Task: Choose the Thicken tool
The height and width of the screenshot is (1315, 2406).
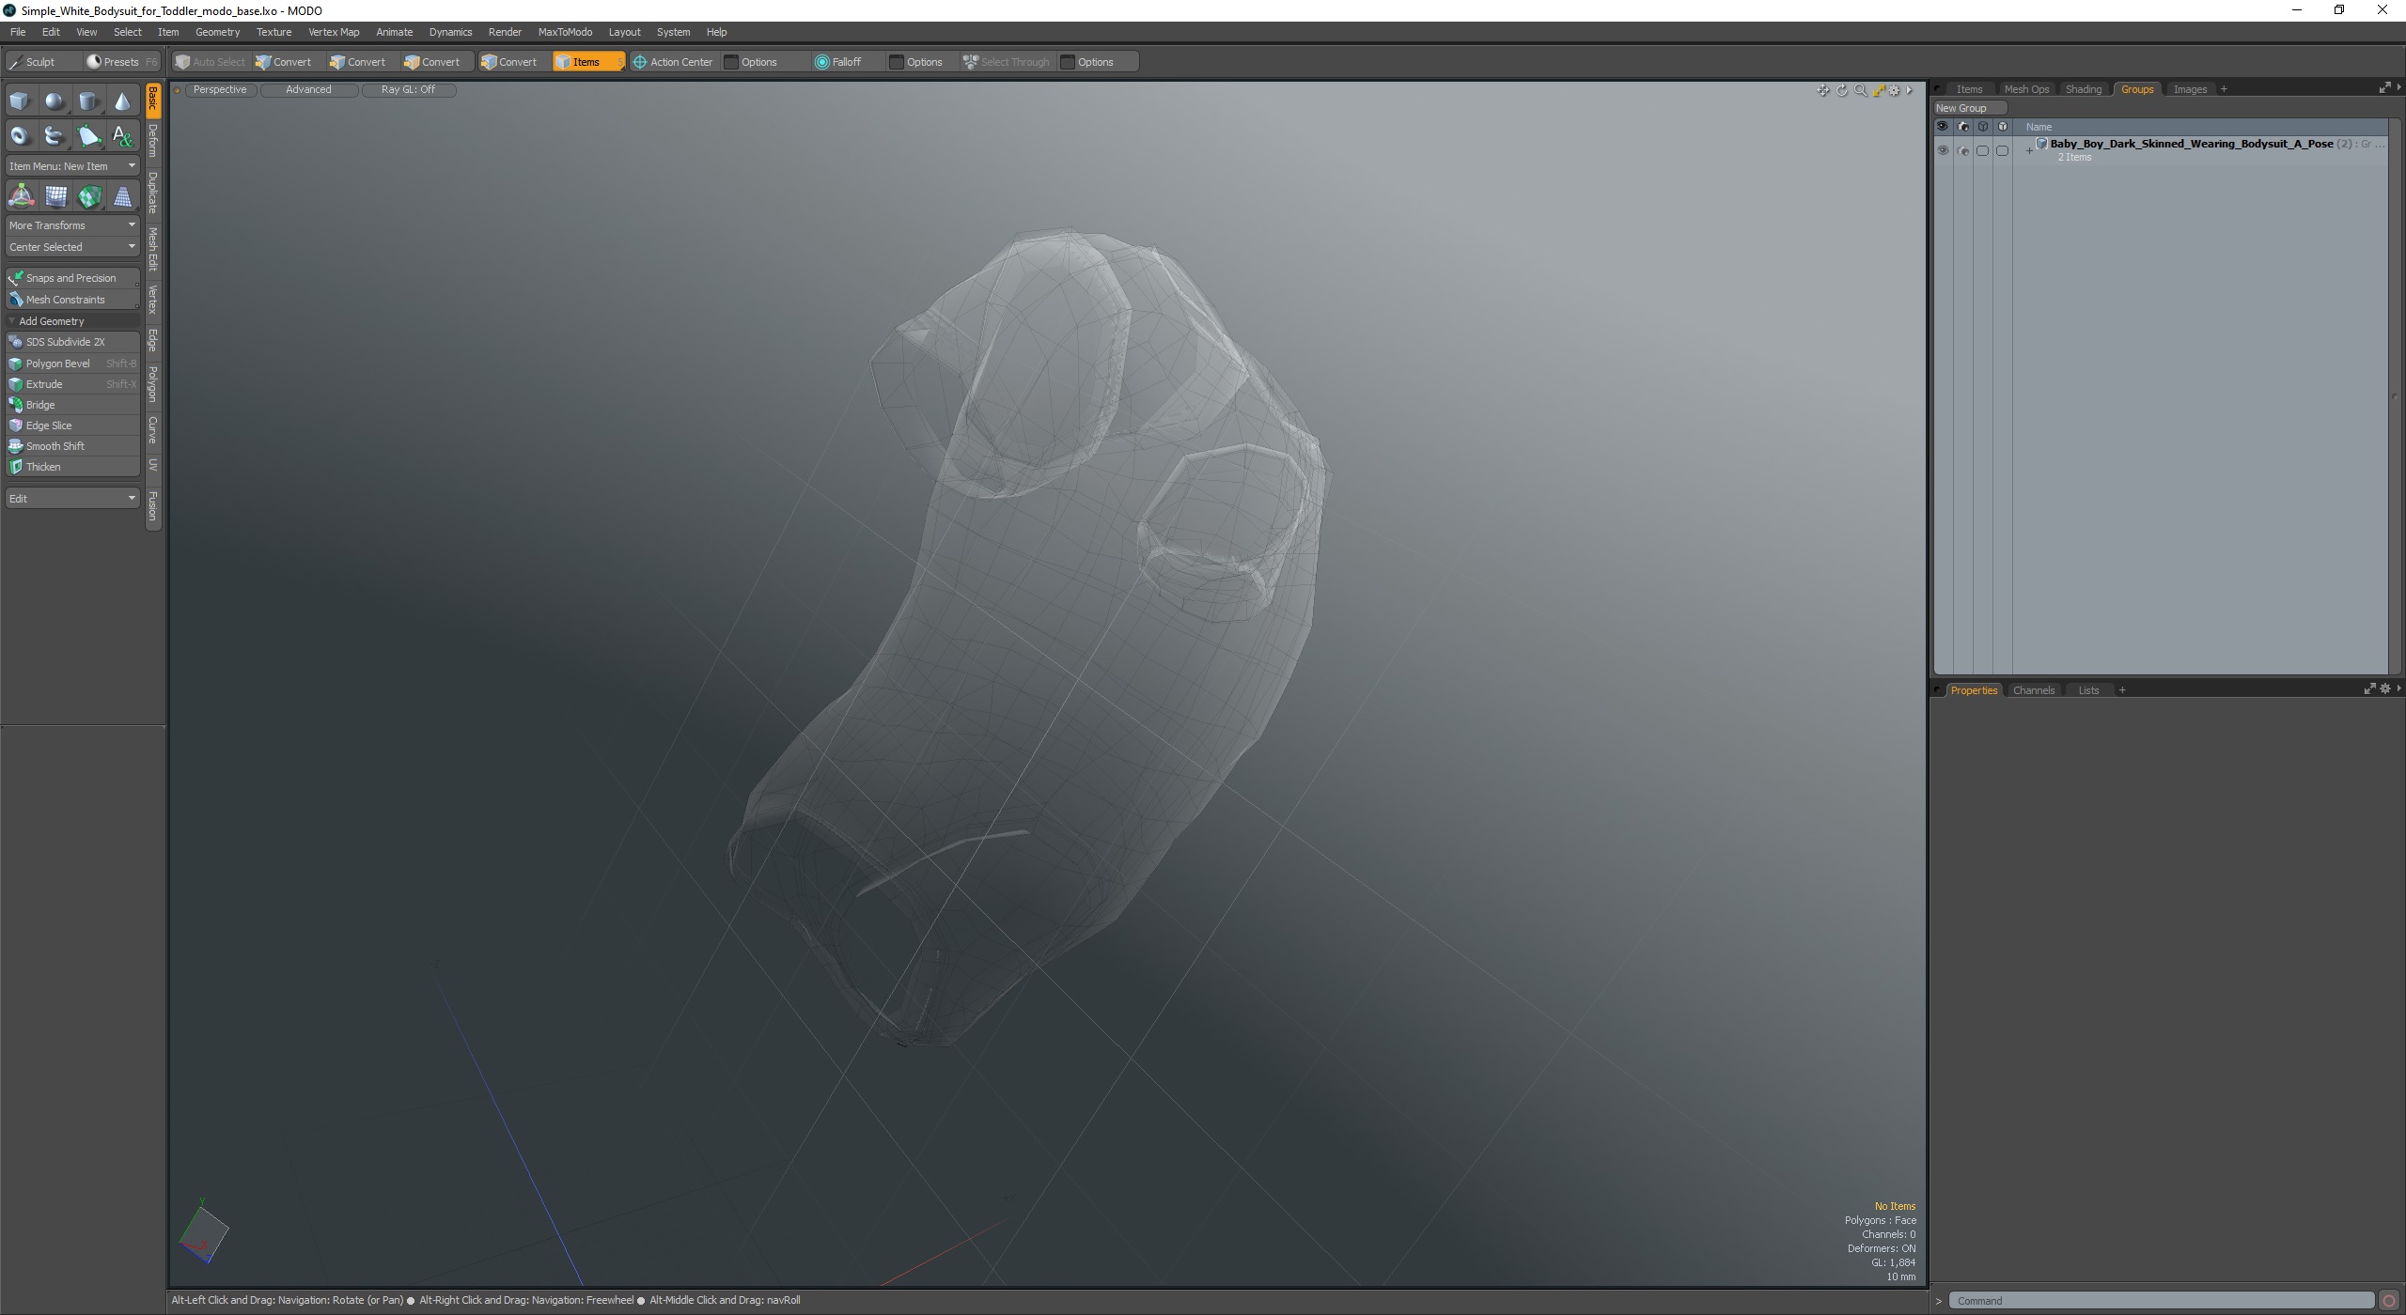Action: pos(72,467)
